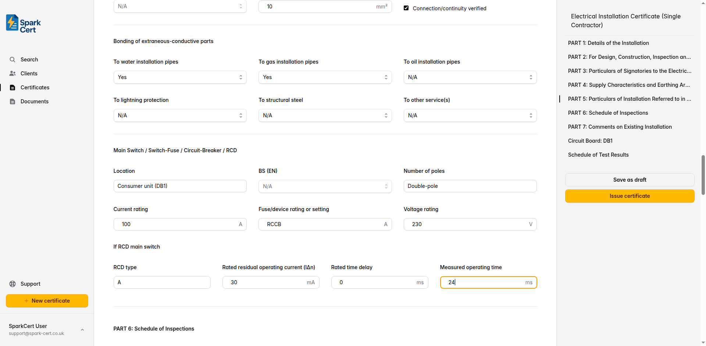Expand the SparkCert User account chevron
Viewport: 706px width, 346px height.
click(82, 330)
